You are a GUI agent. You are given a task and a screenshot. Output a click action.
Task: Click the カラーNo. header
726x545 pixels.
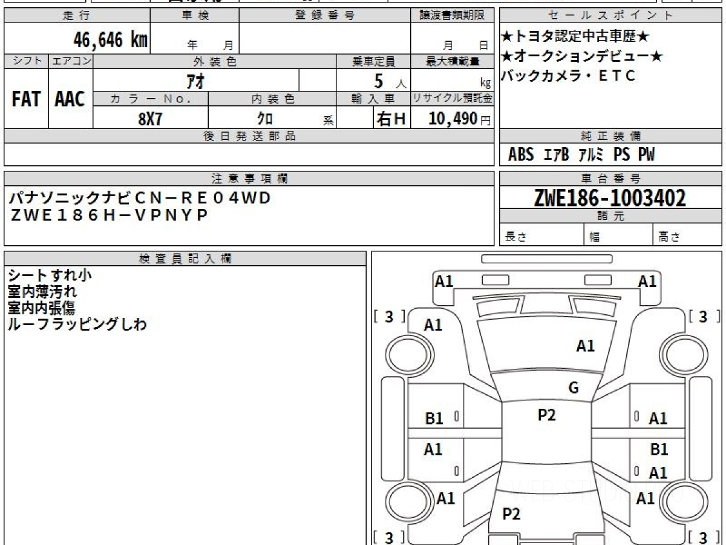[151, 99]
